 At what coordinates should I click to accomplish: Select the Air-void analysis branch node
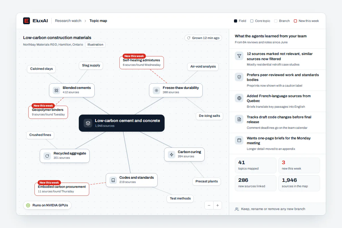tap(203, 66)
